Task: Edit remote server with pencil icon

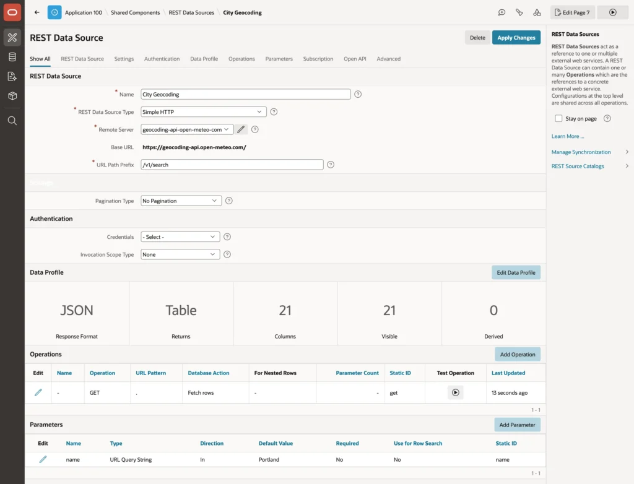Action: (x=241, y=129)
